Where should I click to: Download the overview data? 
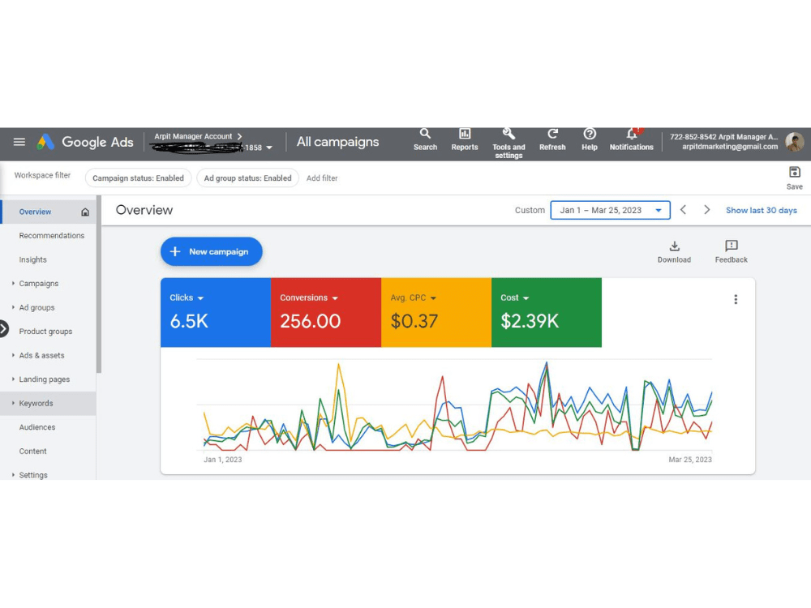click(x=674, y=252)
